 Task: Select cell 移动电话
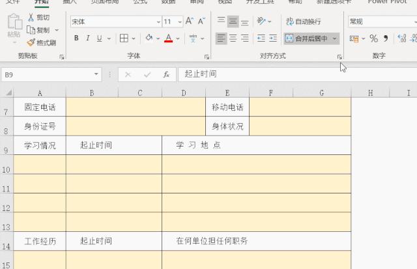(227, 107)
